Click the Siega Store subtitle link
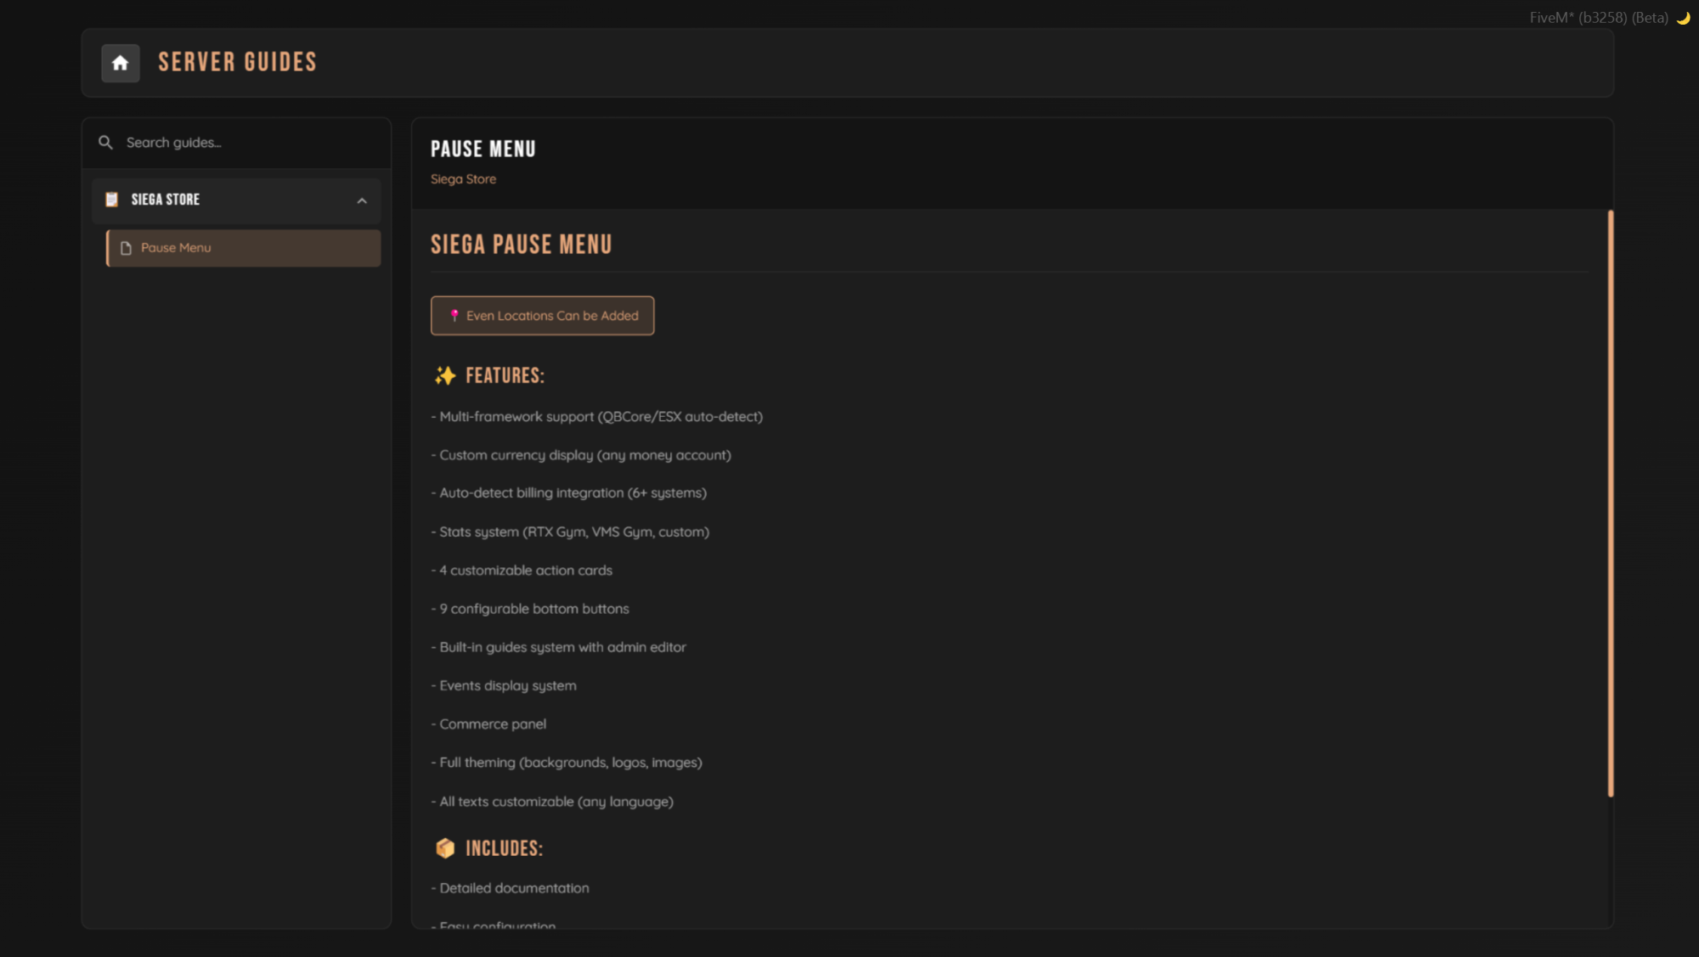This screenshot has width=1699, height=957. pyautogui.click(x=463, y=179)
